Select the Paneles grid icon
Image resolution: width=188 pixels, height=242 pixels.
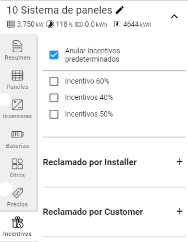(x=17, y=75)
